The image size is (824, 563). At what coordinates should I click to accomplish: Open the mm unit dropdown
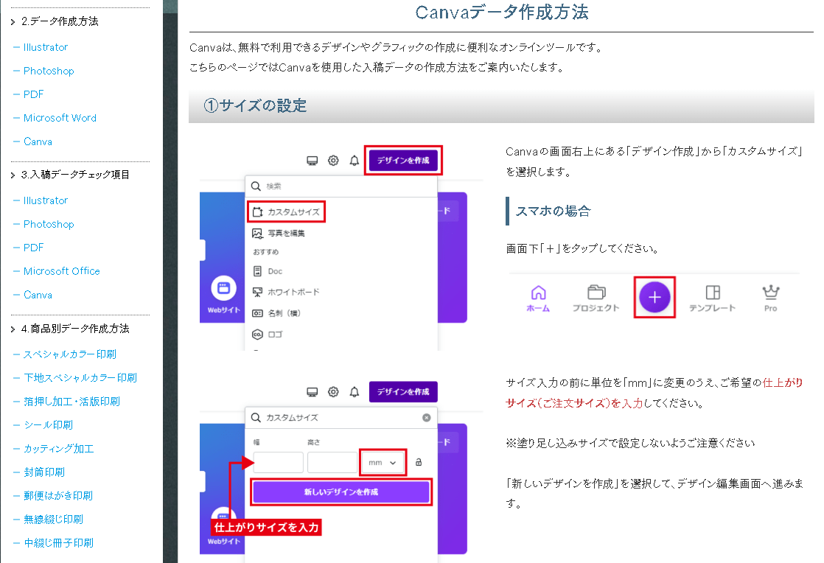[382, 463]
